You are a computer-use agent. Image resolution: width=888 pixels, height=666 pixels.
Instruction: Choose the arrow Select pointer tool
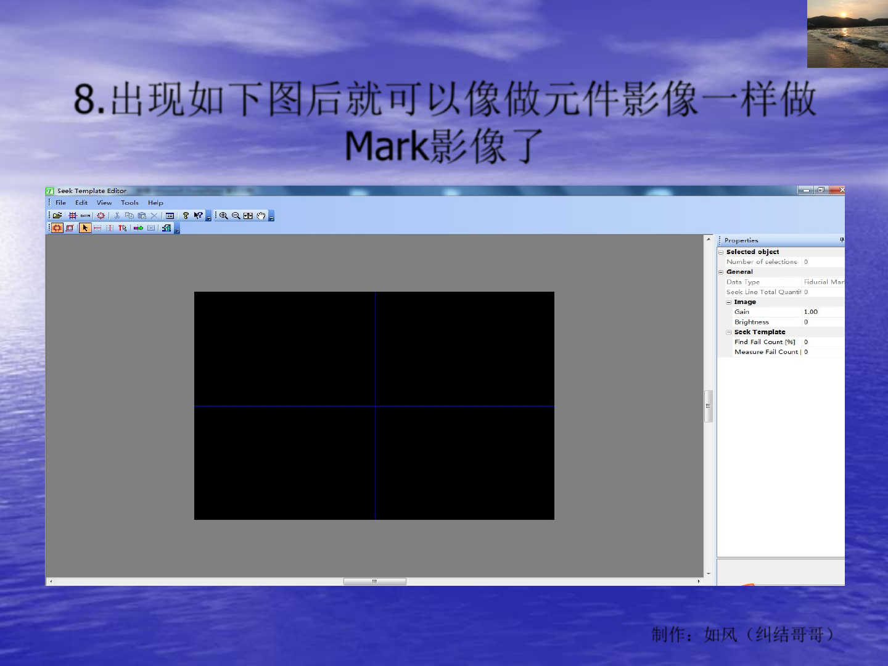(x=85, y=228)
